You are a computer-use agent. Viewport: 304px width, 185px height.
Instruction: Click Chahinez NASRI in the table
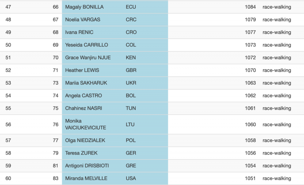(x=84, y=109)
